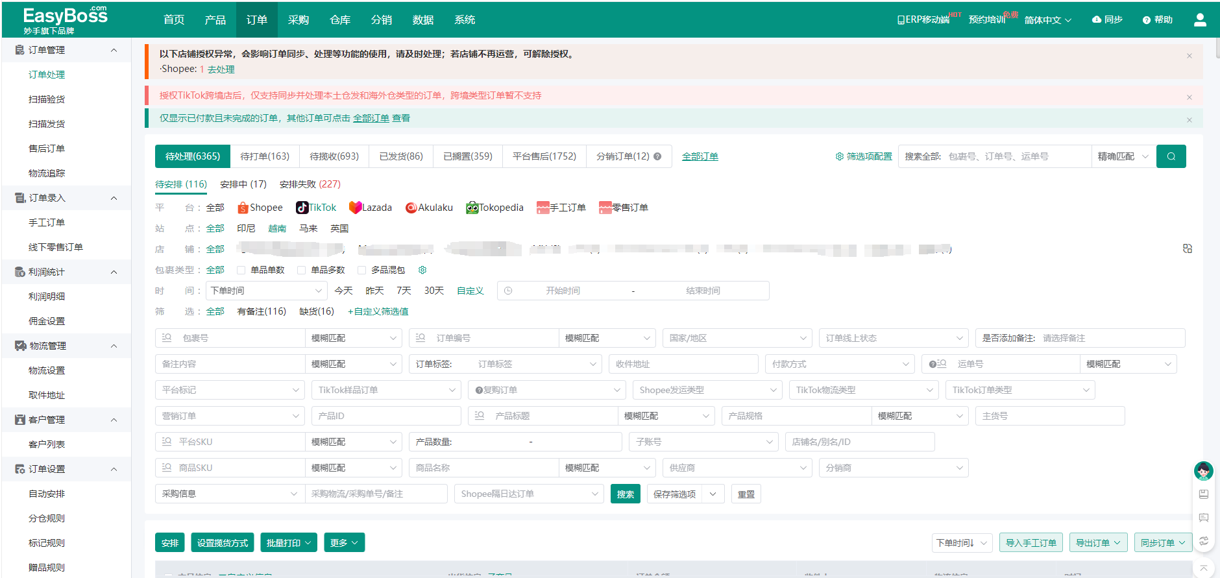
Task: Open the customer service mascot icon
Action: [1204, 470]
